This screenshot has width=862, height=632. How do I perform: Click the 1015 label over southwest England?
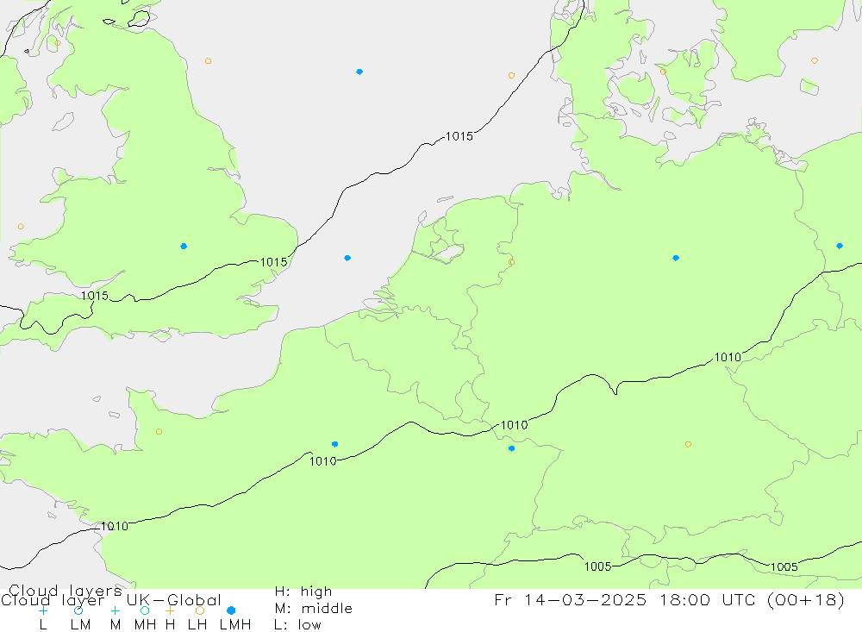click(95, 296)
